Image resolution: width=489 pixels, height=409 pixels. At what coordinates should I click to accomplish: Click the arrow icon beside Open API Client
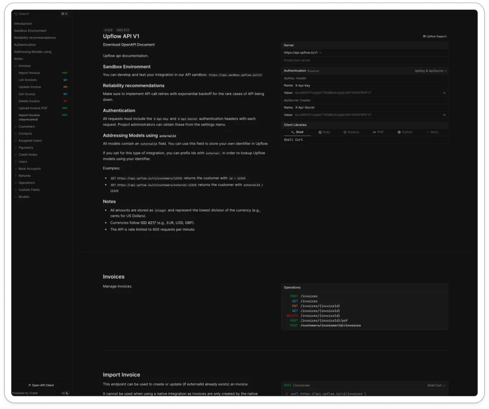pos(29,385)
